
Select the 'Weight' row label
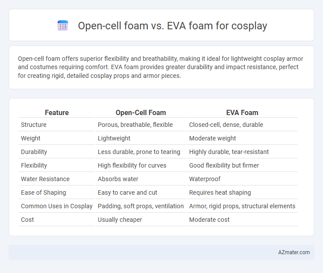tap(31, 138)
